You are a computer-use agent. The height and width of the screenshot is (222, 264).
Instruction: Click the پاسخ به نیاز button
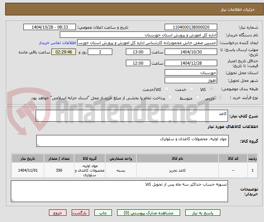tap(202, 213)
